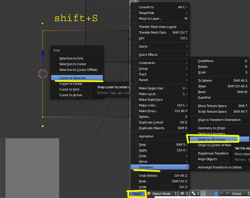Choose Shear in Transform submenu
The width and height of the screenshot is (250, 198).
pyautogui.click(x=219, y=86)
